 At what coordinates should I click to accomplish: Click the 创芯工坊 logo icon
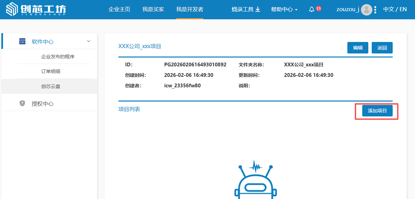(x=11, y=9)
